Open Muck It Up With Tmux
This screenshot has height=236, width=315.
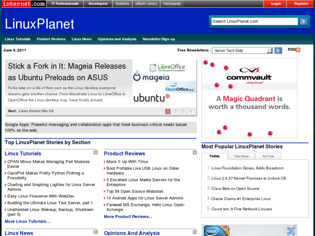click(x=127, y=162)
